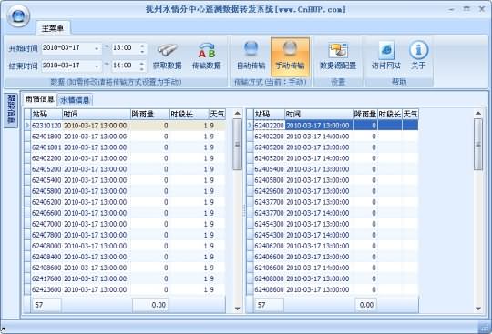Sort right table by 时段长 column
This screenshot has width=492, height=334.
(390, 114)
